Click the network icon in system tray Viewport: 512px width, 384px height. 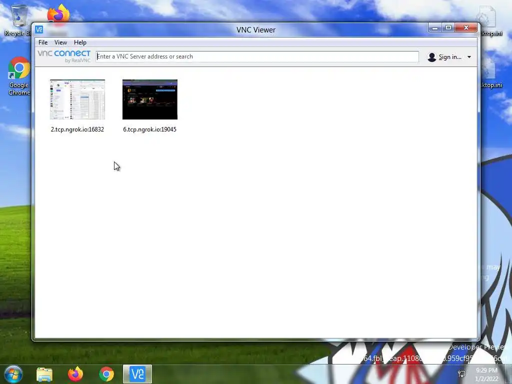[x=461, y=374]
